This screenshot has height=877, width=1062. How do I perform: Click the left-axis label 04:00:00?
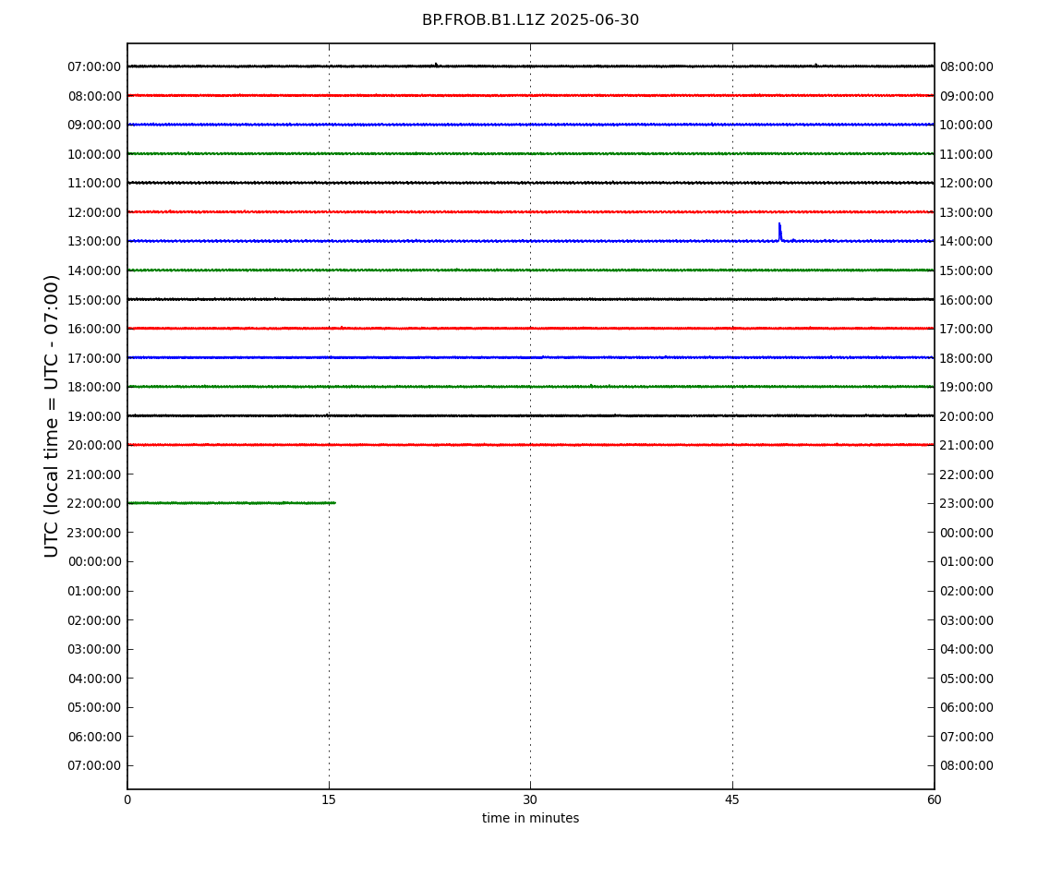click(x=94, y=679)
